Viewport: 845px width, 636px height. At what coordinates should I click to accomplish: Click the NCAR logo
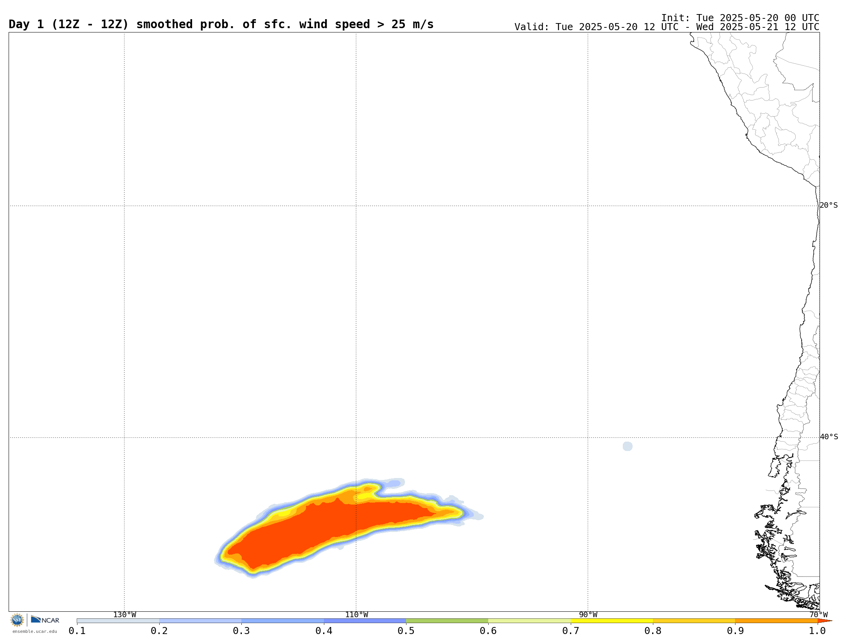coord(45,620)
